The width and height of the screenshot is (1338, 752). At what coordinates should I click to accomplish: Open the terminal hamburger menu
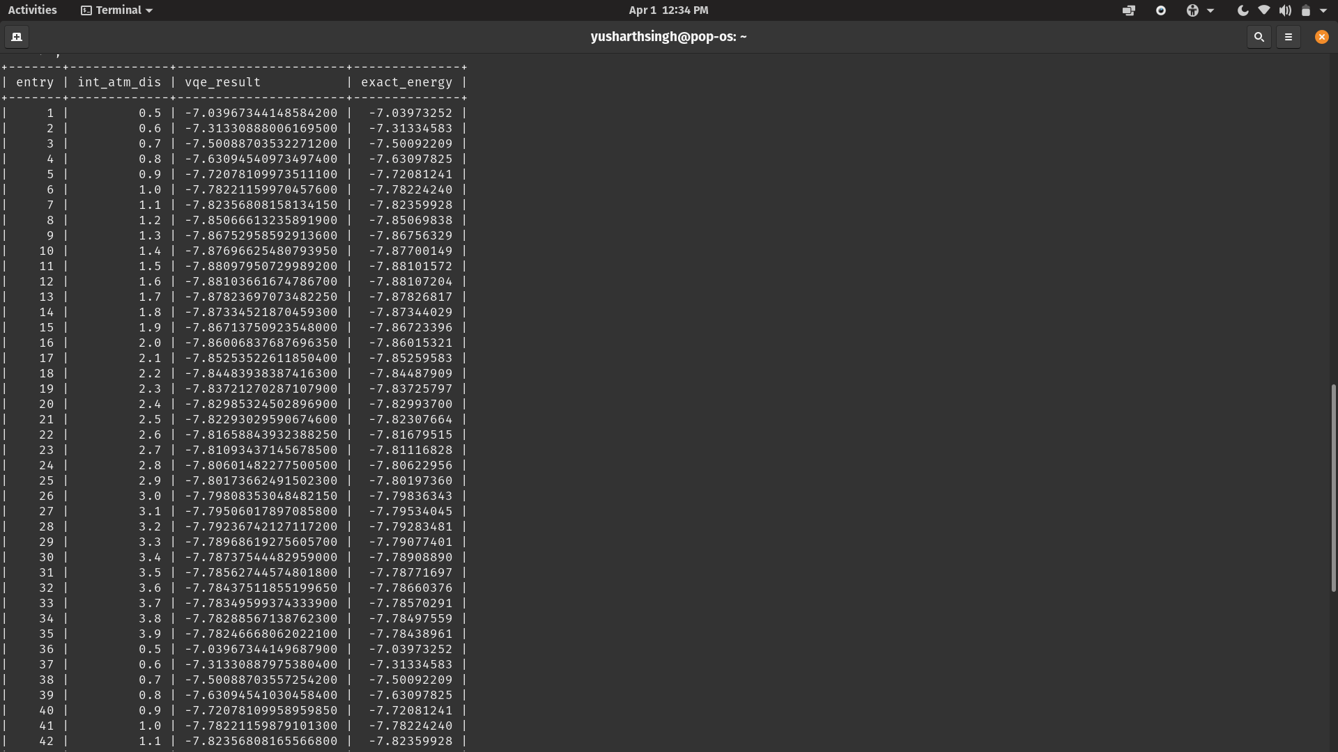1288,37
